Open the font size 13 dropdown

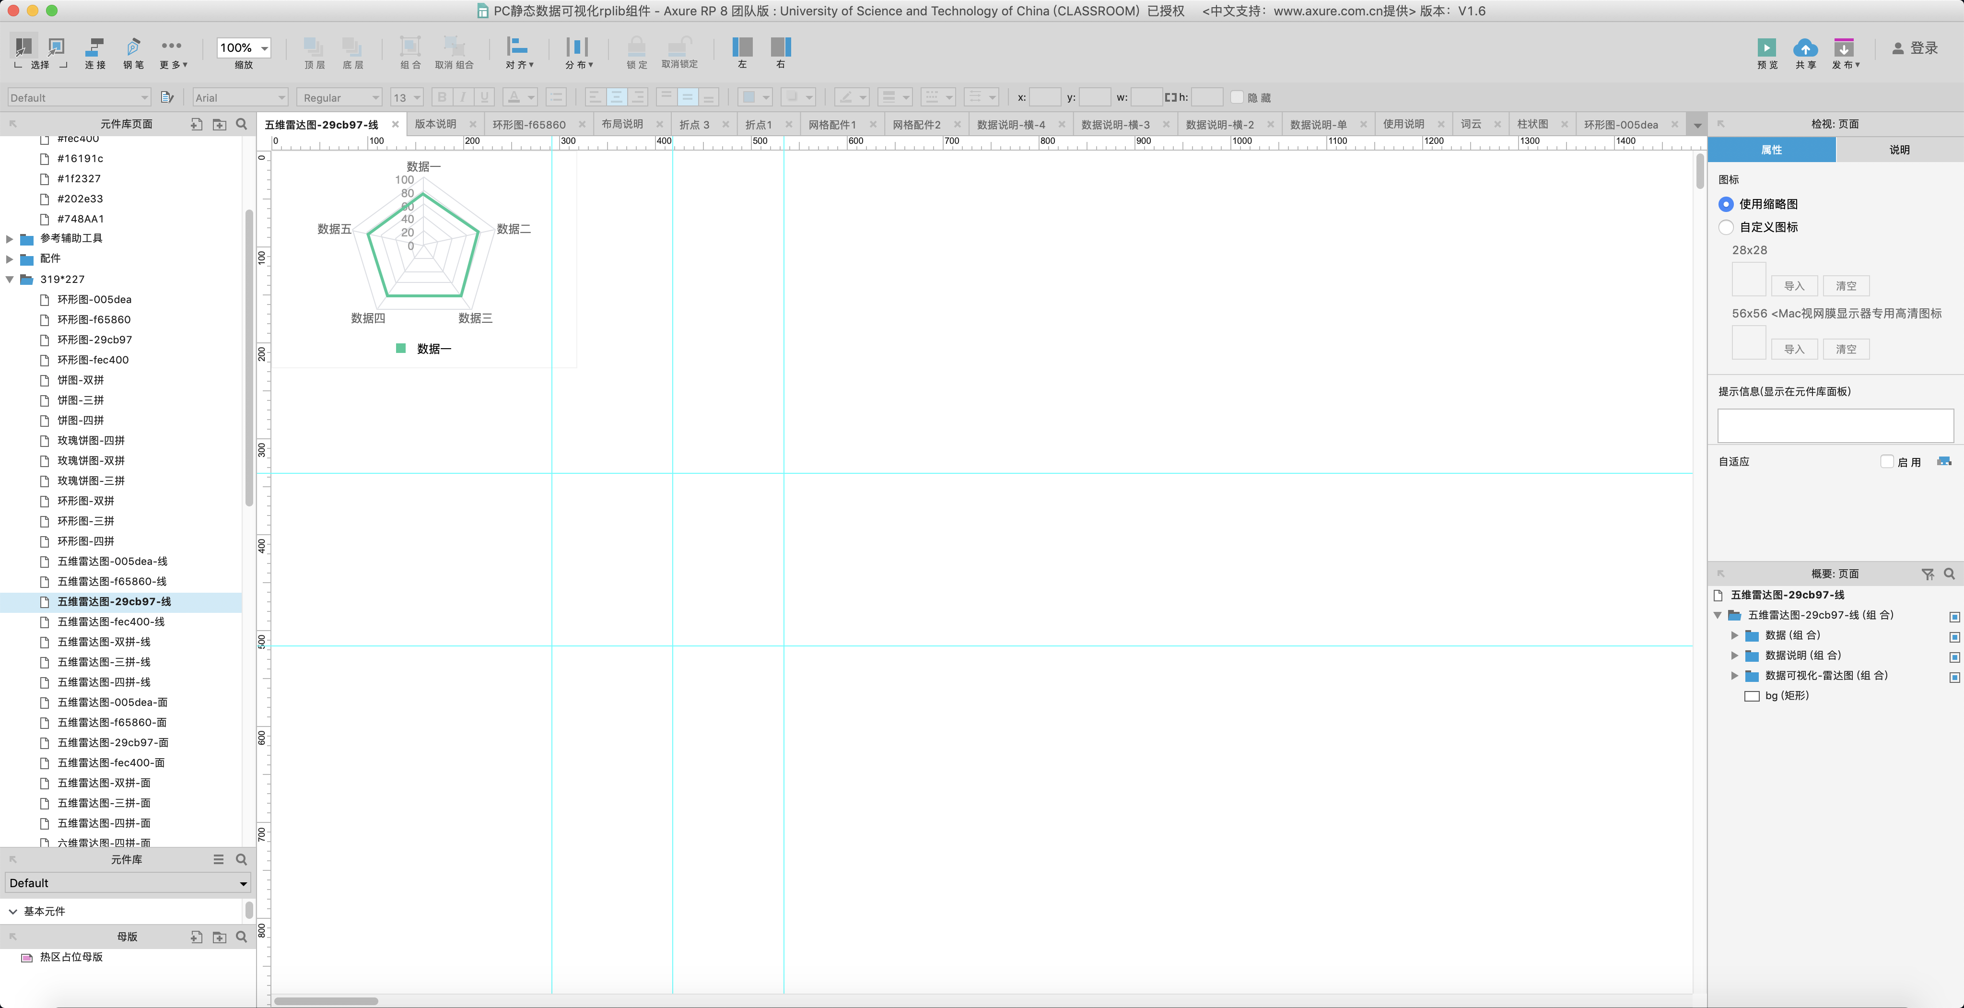[x=407, y=97]
